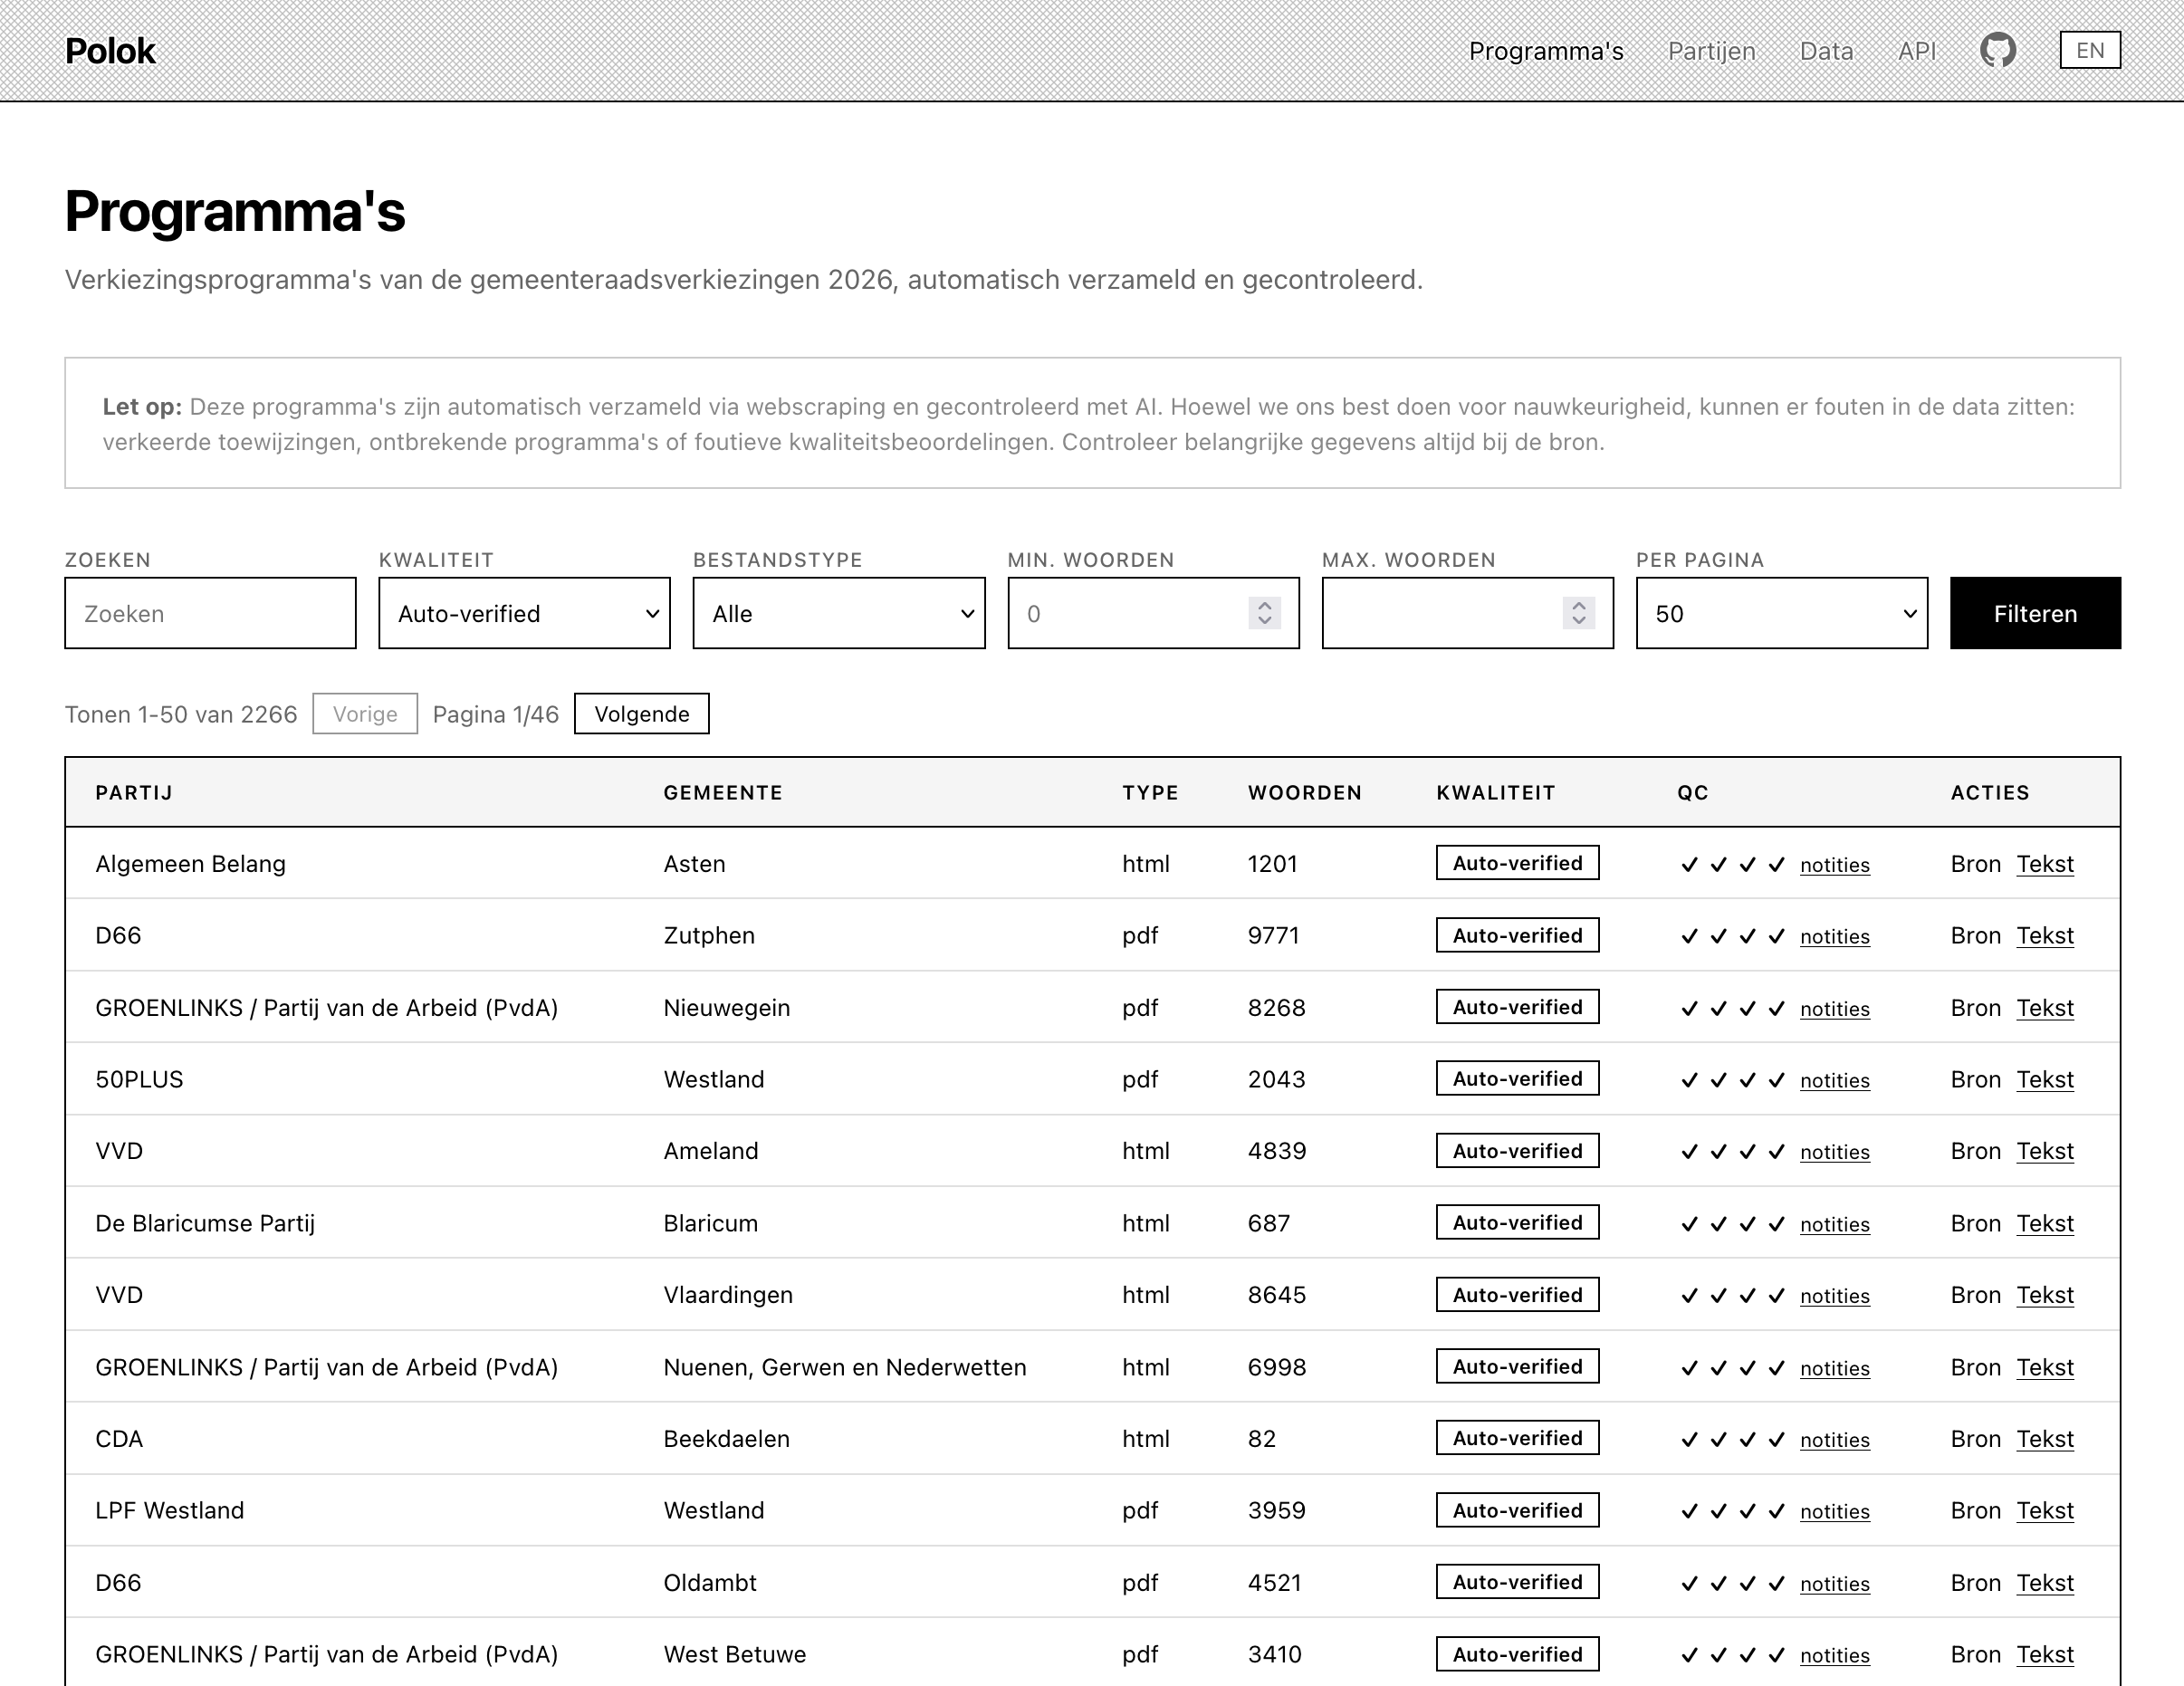Focus the Zoeken search field

pyautogui.click(x=210, y=613)
